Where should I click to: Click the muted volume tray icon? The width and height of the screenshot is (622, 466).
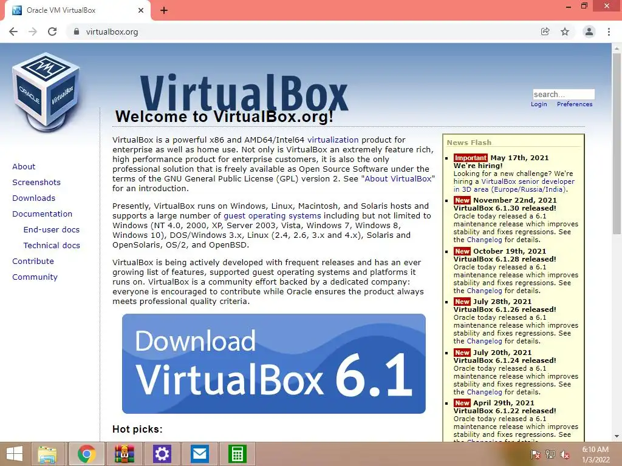pyautogui.click(x=565, y=454)
